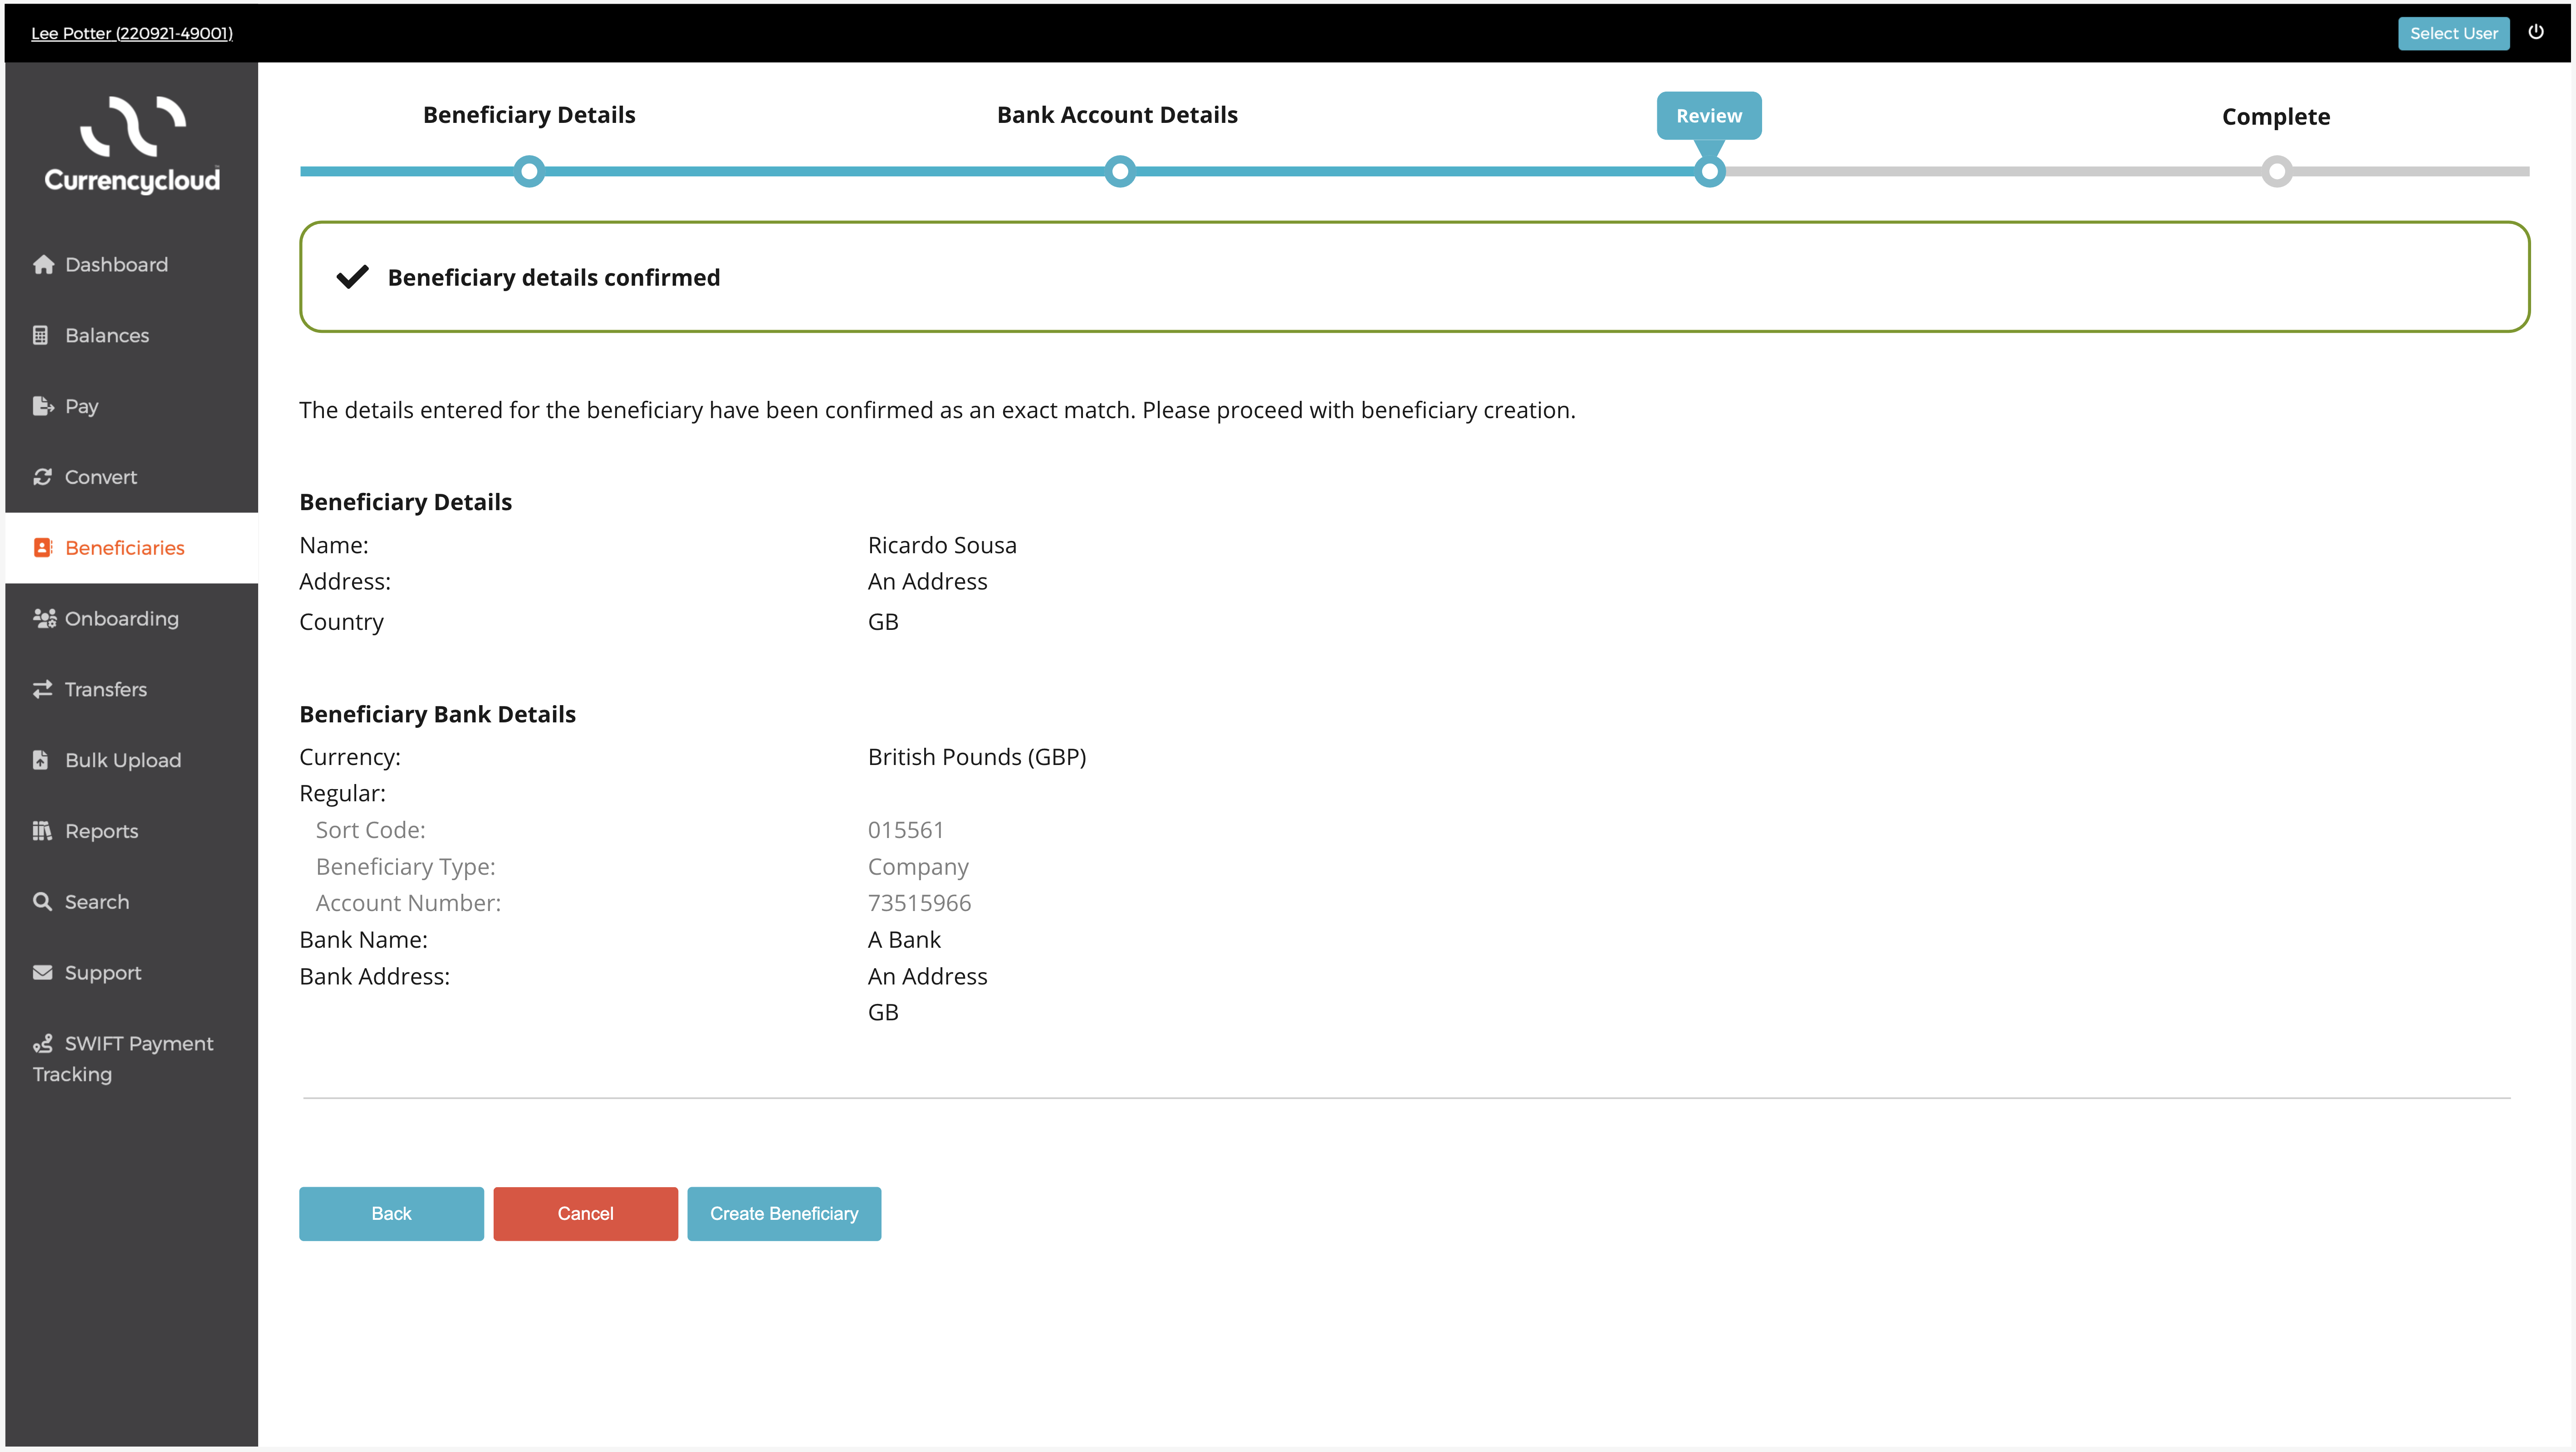
Task: Click the power logout icon
Action: pyautogui.click(x=2535, y=32)
